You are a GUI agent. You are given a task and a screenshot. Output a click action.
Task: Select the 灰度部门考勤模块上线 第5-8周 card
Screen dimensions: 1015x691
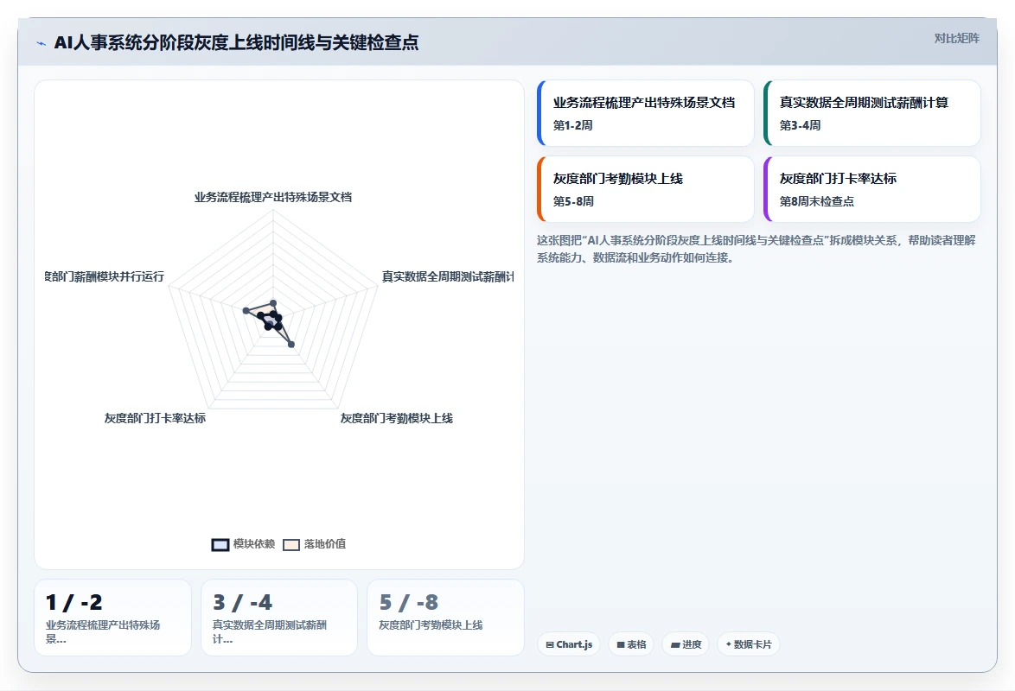click(x=645, y=189)
